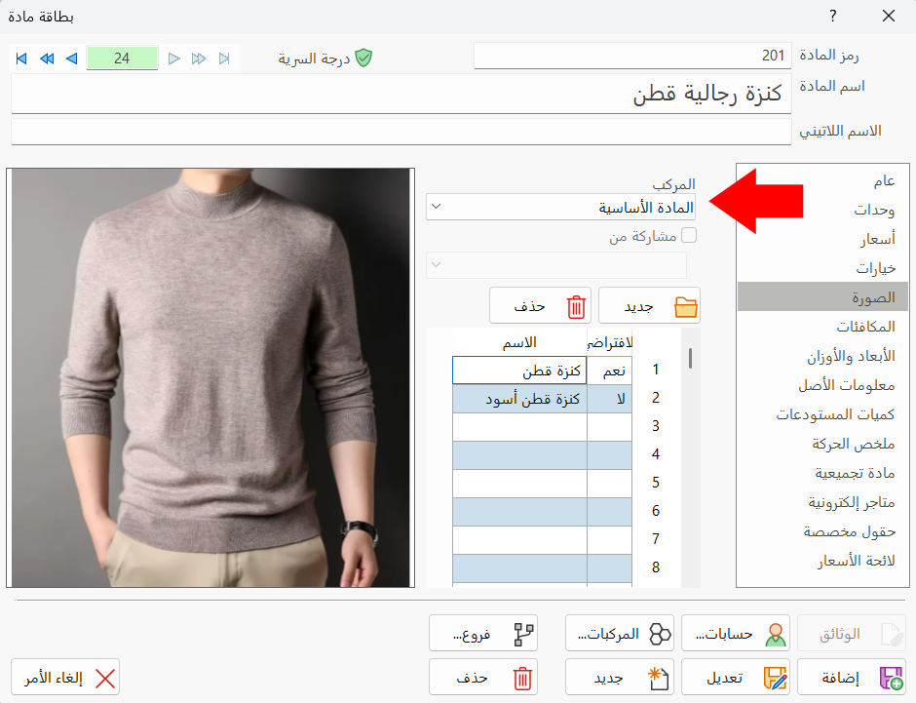Screen dimensions: 916x703
Task: Click bottom جديد new record button
Action: click(619, 678)
